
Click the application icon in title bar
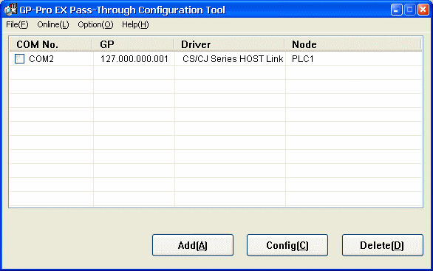pyautogui.click(x=10, y=9)
